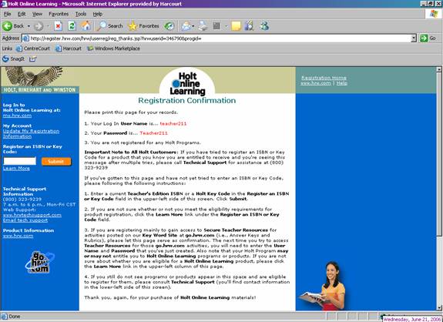The height and width of the screenshot is (322, 443).
Task: Open the Search pane magnifier button
Action: [109, 26]
